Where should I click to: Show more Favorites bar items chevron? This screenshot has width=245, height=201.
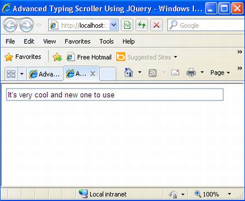[240, 52]
